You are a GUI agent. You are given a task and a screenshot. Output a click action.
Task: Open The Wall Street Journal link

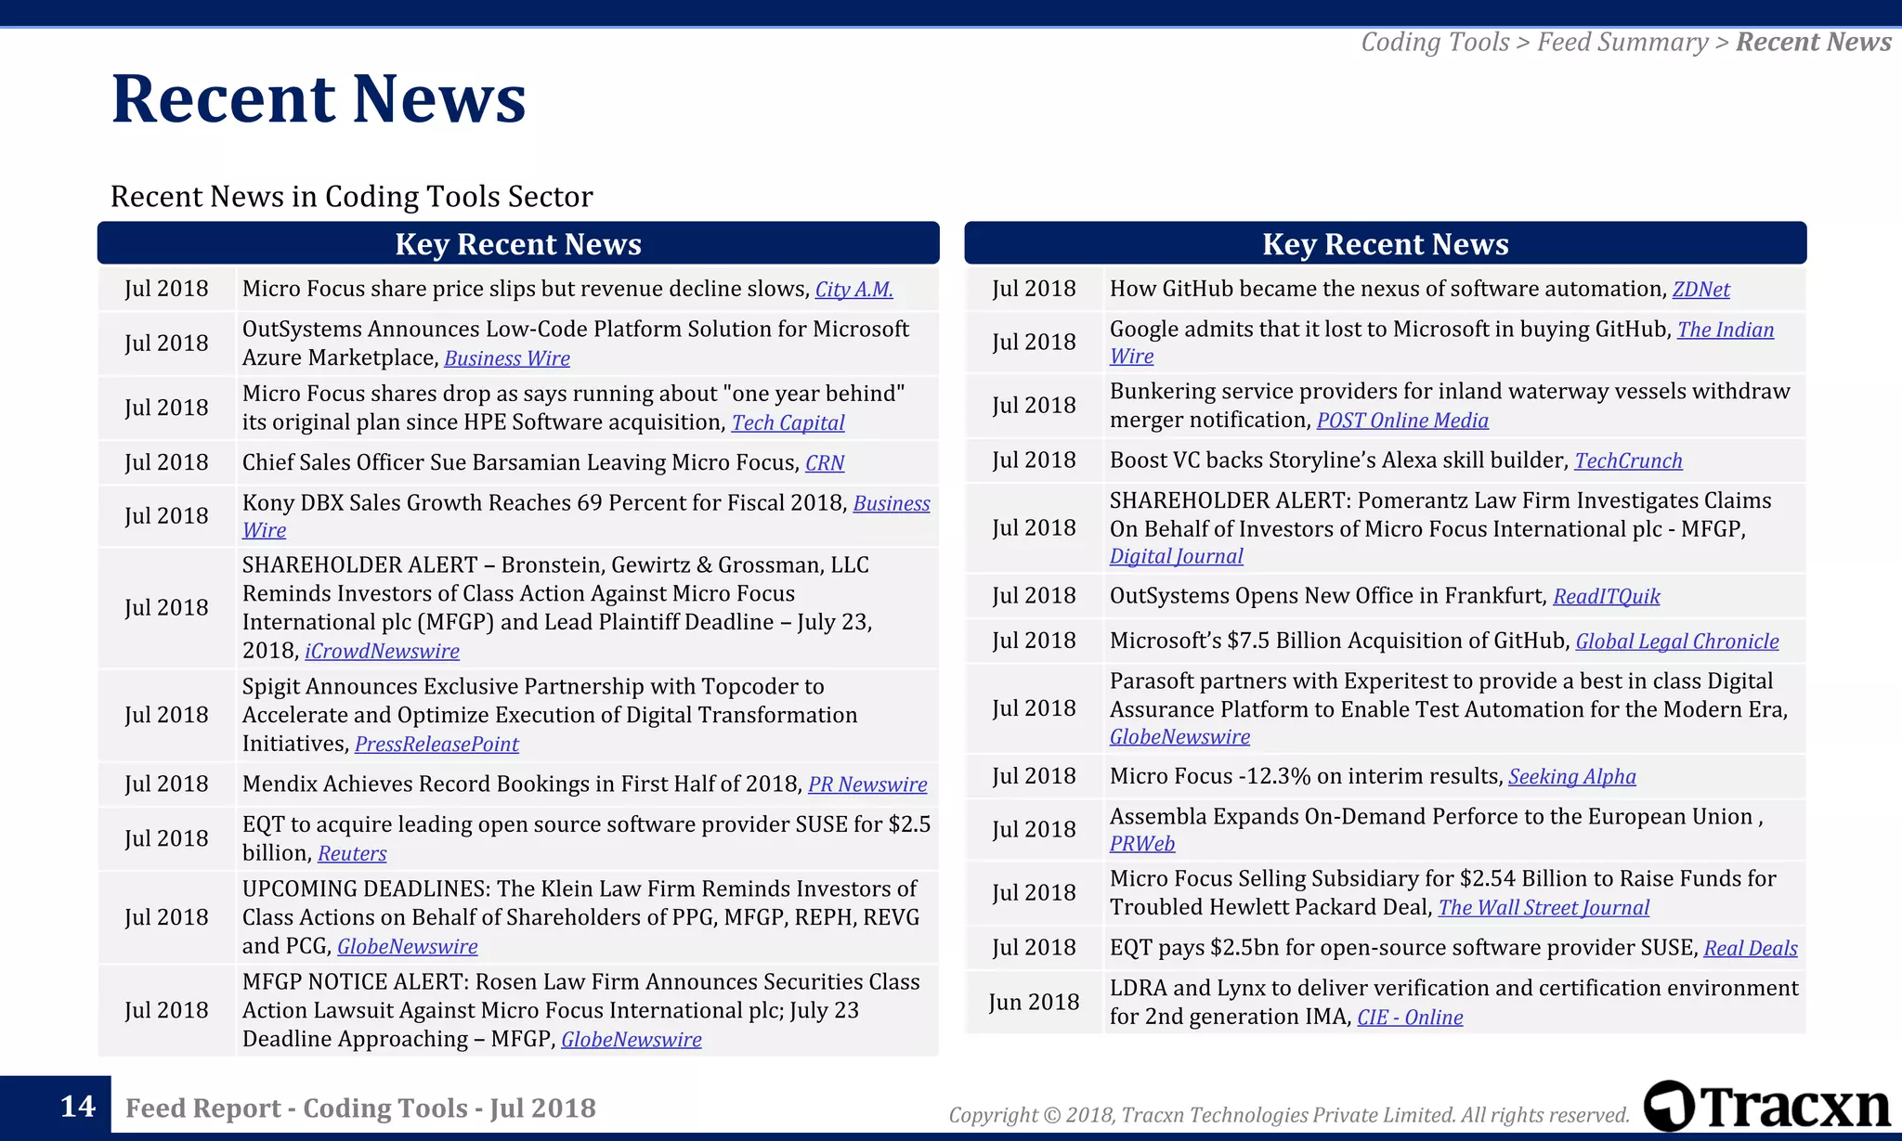pyautogui.click(x=1544, y=908)
